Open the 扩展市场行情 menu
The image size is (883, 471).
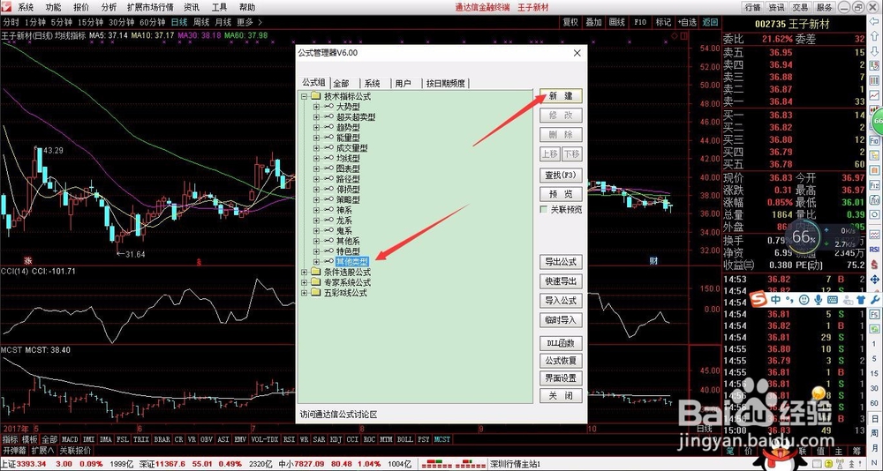click(x=150, y=7)
